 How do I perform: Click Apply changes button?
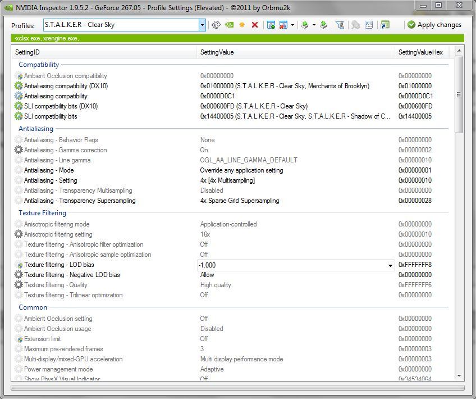point(434,25)
